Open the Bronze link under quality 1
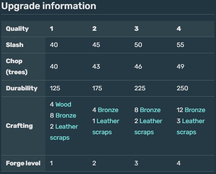Viewport: 216px width, 174px height. (x=66, y=116)
